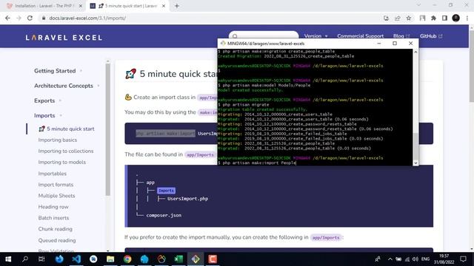Open the Blog link

[401, 36]
